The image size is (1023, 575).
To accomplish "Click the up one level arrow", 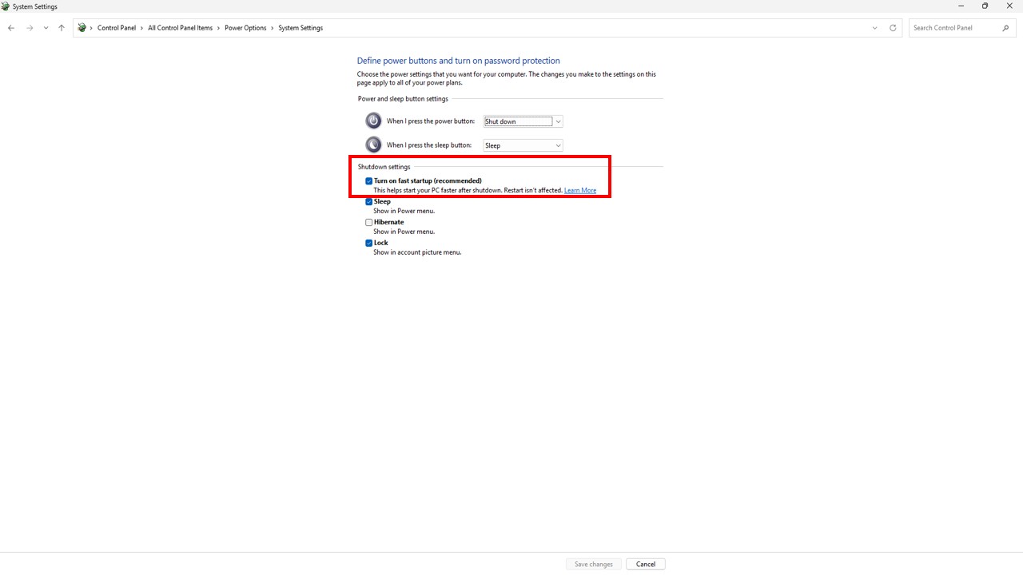I will coord(62,28).
